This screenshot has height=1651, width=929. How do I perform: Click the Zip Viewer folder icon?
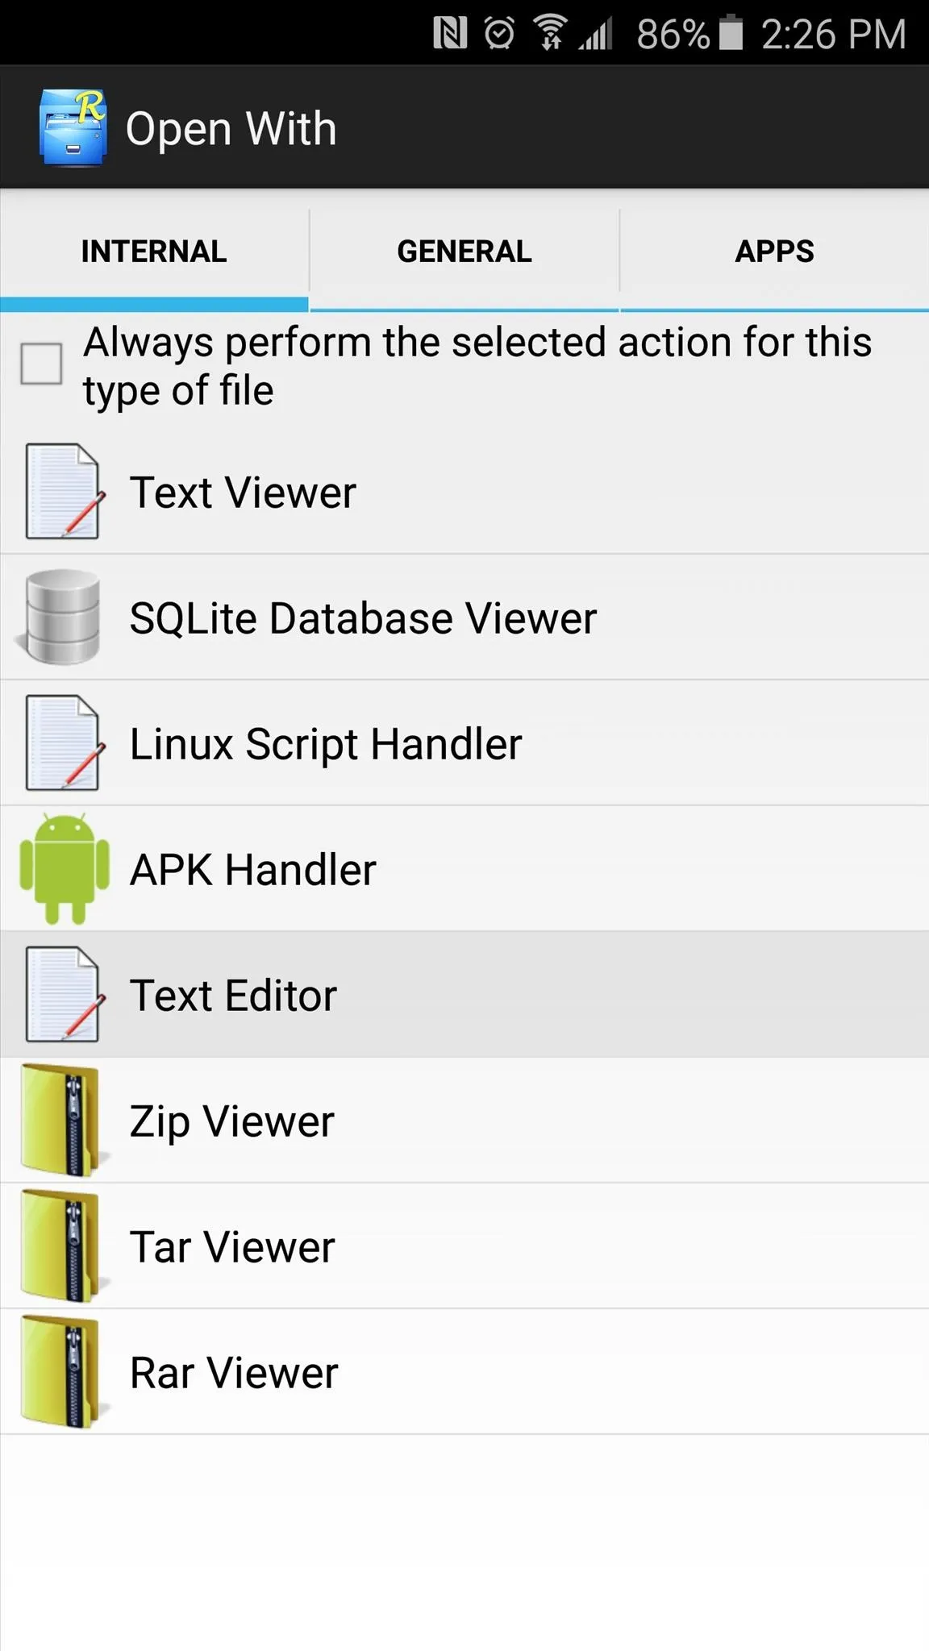pos(63,1121)
